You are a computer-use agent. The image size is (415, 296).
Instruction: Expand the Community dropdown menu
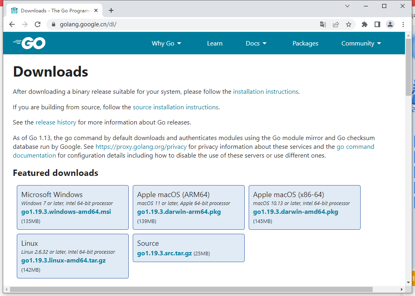point(361,43)
